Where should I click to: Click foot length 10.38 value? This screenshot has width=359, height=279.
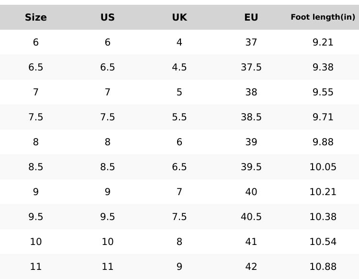click(x=323, y=217)
